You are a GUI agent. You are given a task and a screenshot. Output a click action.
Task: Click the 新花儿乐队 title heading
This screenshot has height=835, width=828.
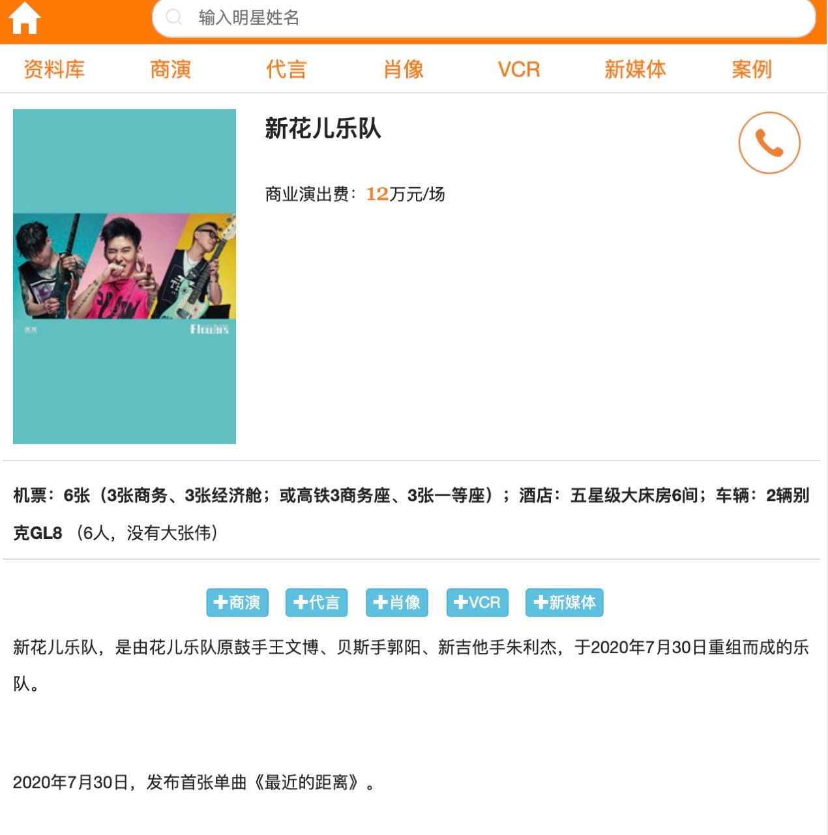click(x=323, y=129)
